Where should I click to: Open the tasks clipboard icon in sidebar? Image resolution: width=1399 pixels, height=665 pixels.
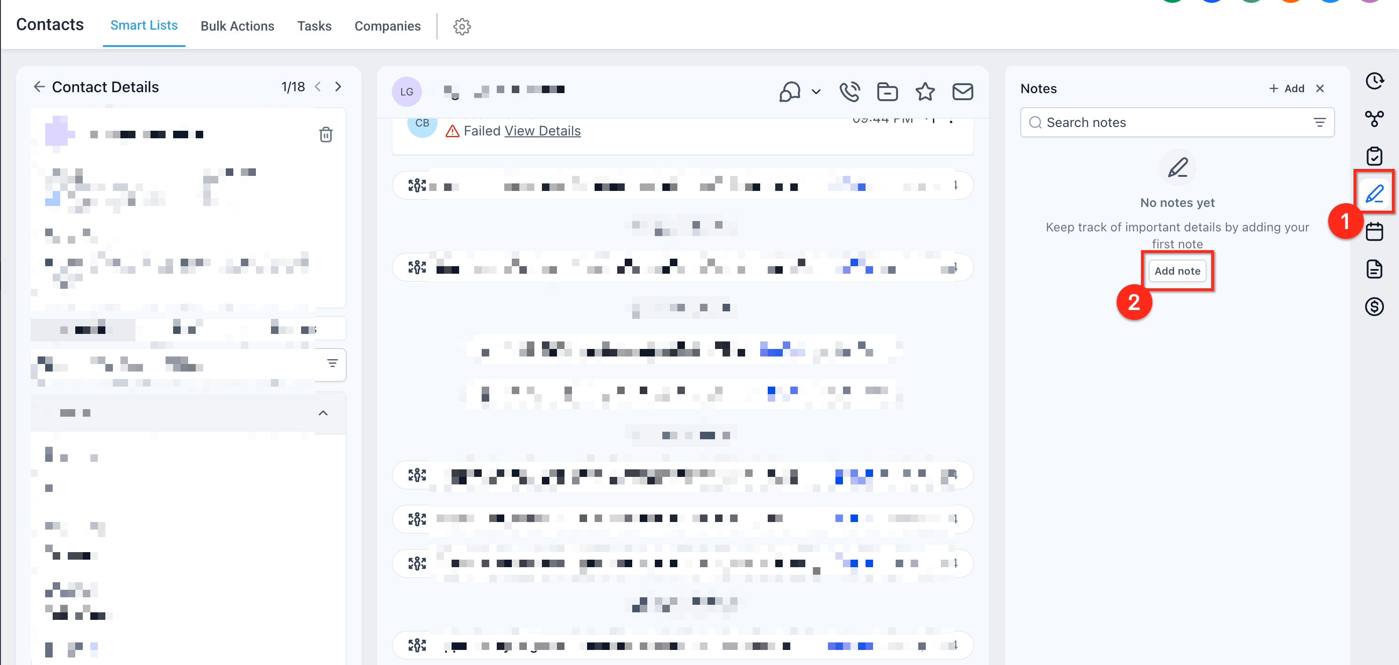(x=1374, y=156)
